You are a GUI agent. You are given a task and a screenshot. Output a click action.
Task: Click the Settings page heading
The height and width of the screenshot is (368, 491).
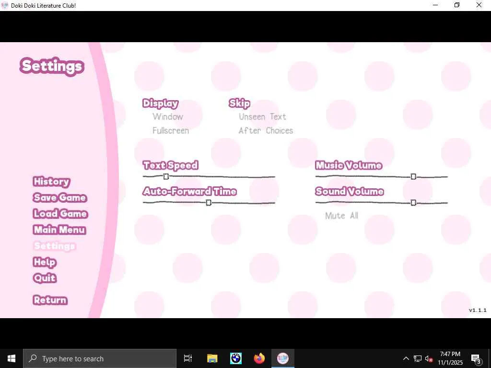[x=52, y=66]
